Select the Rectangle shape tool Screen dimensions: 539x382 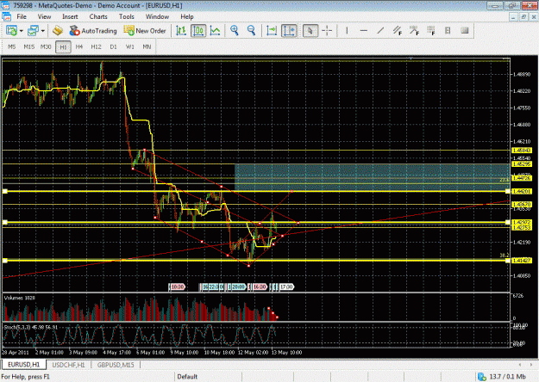pyautogui.click(x=465, y=31)
